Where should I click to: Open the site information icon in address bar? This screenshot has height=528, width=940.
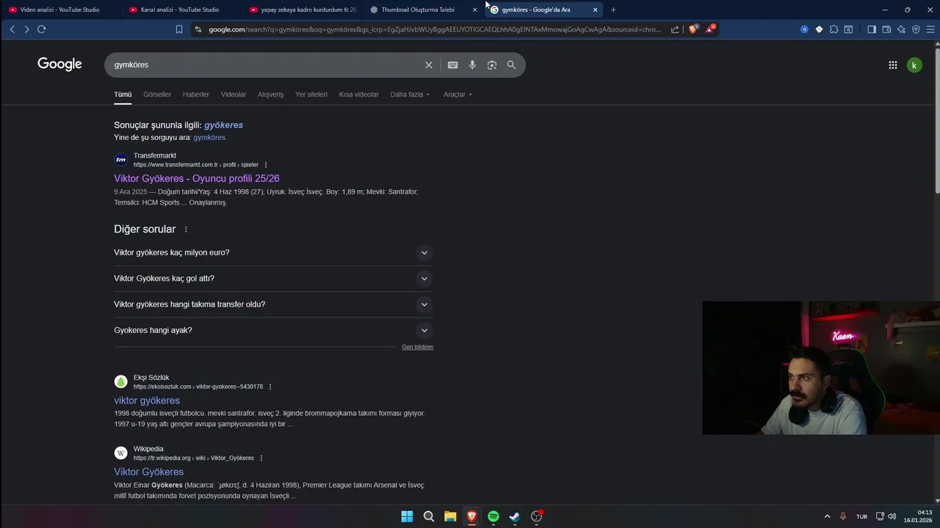coord(198,29)
